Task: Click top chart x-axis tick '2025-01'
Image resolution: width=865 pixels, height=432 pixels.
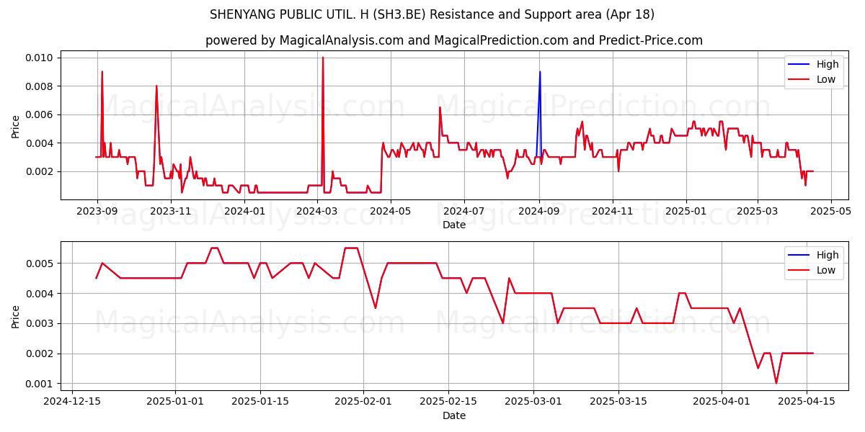Action: tap(686, 211)
